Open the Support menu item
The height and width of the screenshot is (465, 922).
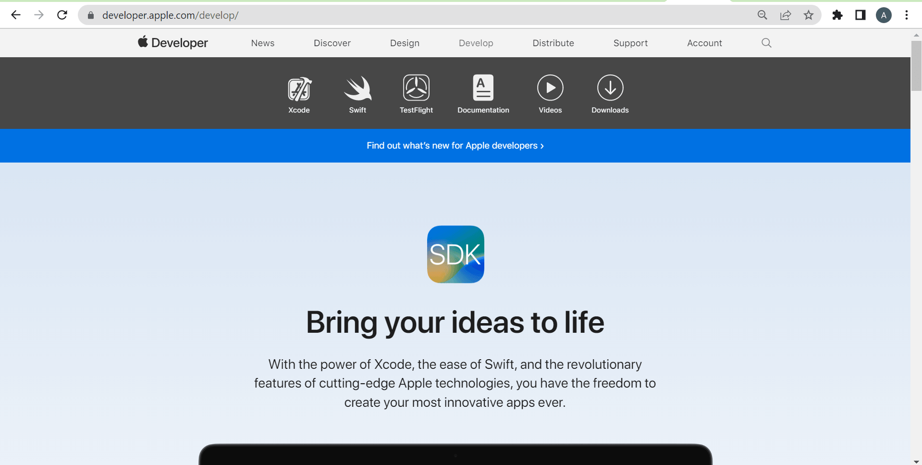[x=631, y=43]
